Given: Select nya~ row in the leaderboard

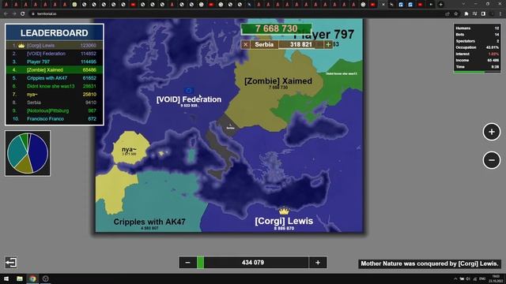Looking at the screenshot, I should pos(55,95).
